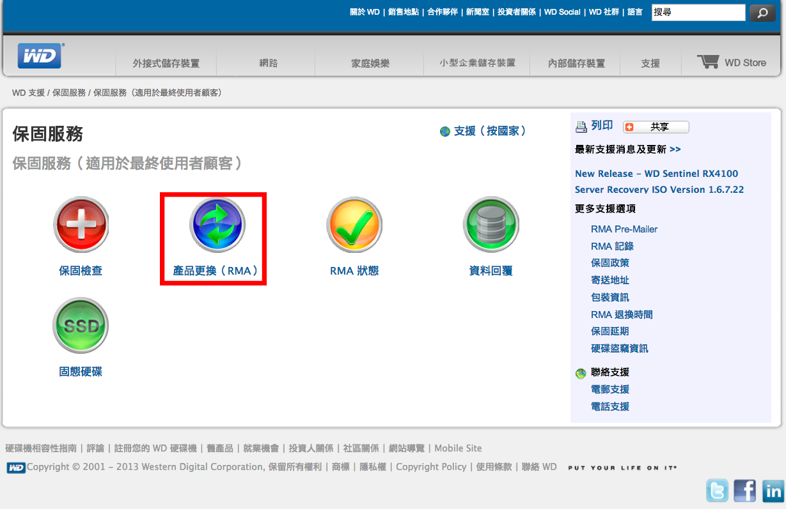786x509 pixels.
Task: Click the Mobile Site footer link
Action: pos(458,448)
